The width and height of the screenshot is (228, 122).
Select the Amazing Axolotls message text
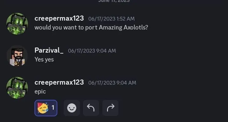[91, 28]
